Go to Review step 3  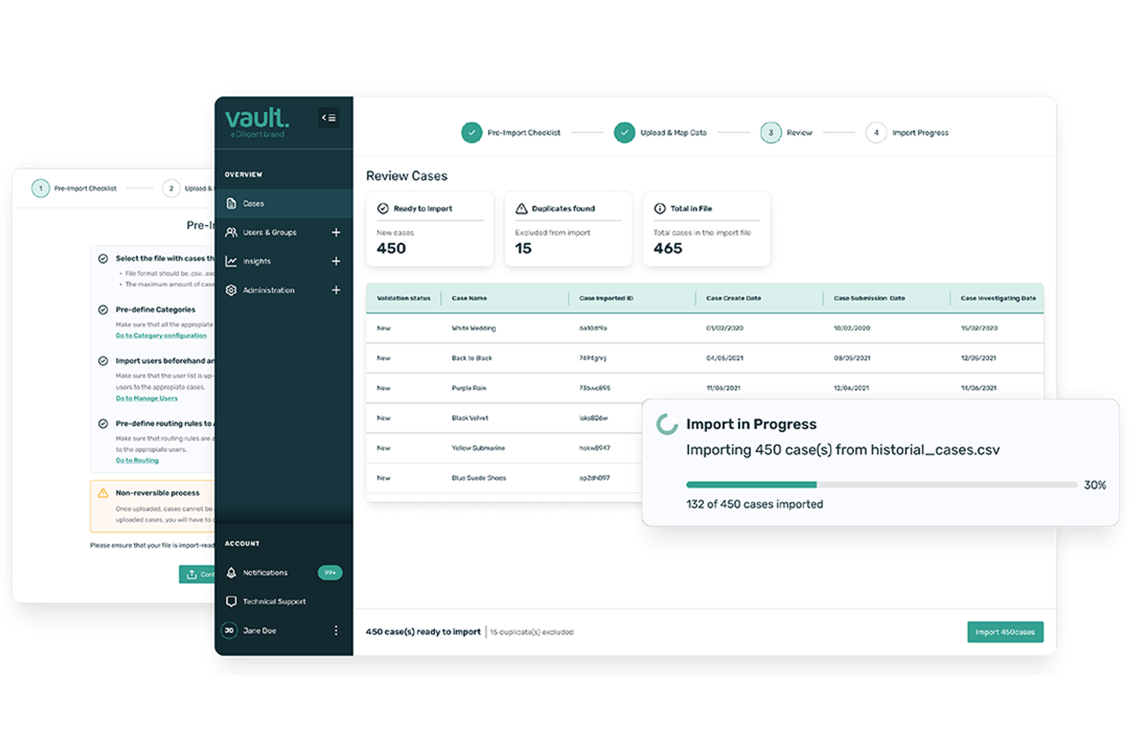click(770, 133)
